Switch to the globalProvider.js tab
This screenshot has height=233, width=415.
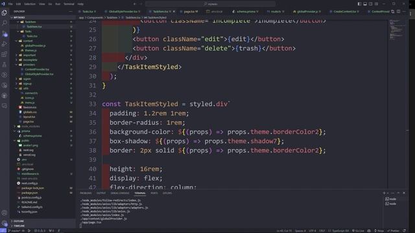point(307,12)
